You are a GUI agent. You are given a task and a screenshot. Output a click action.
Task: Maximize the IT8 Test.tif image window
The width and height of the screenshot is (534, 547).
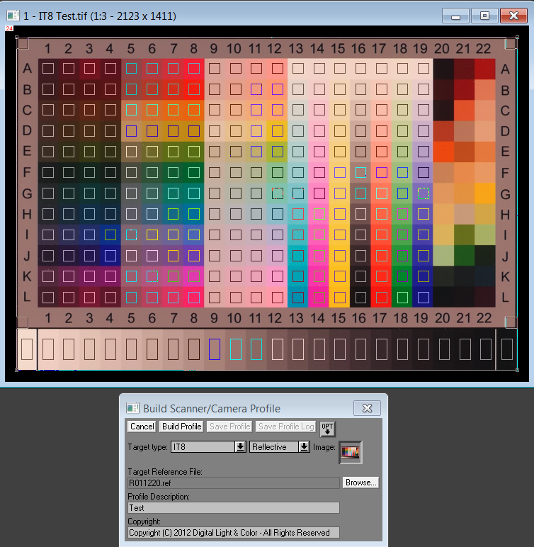(484, 16)
